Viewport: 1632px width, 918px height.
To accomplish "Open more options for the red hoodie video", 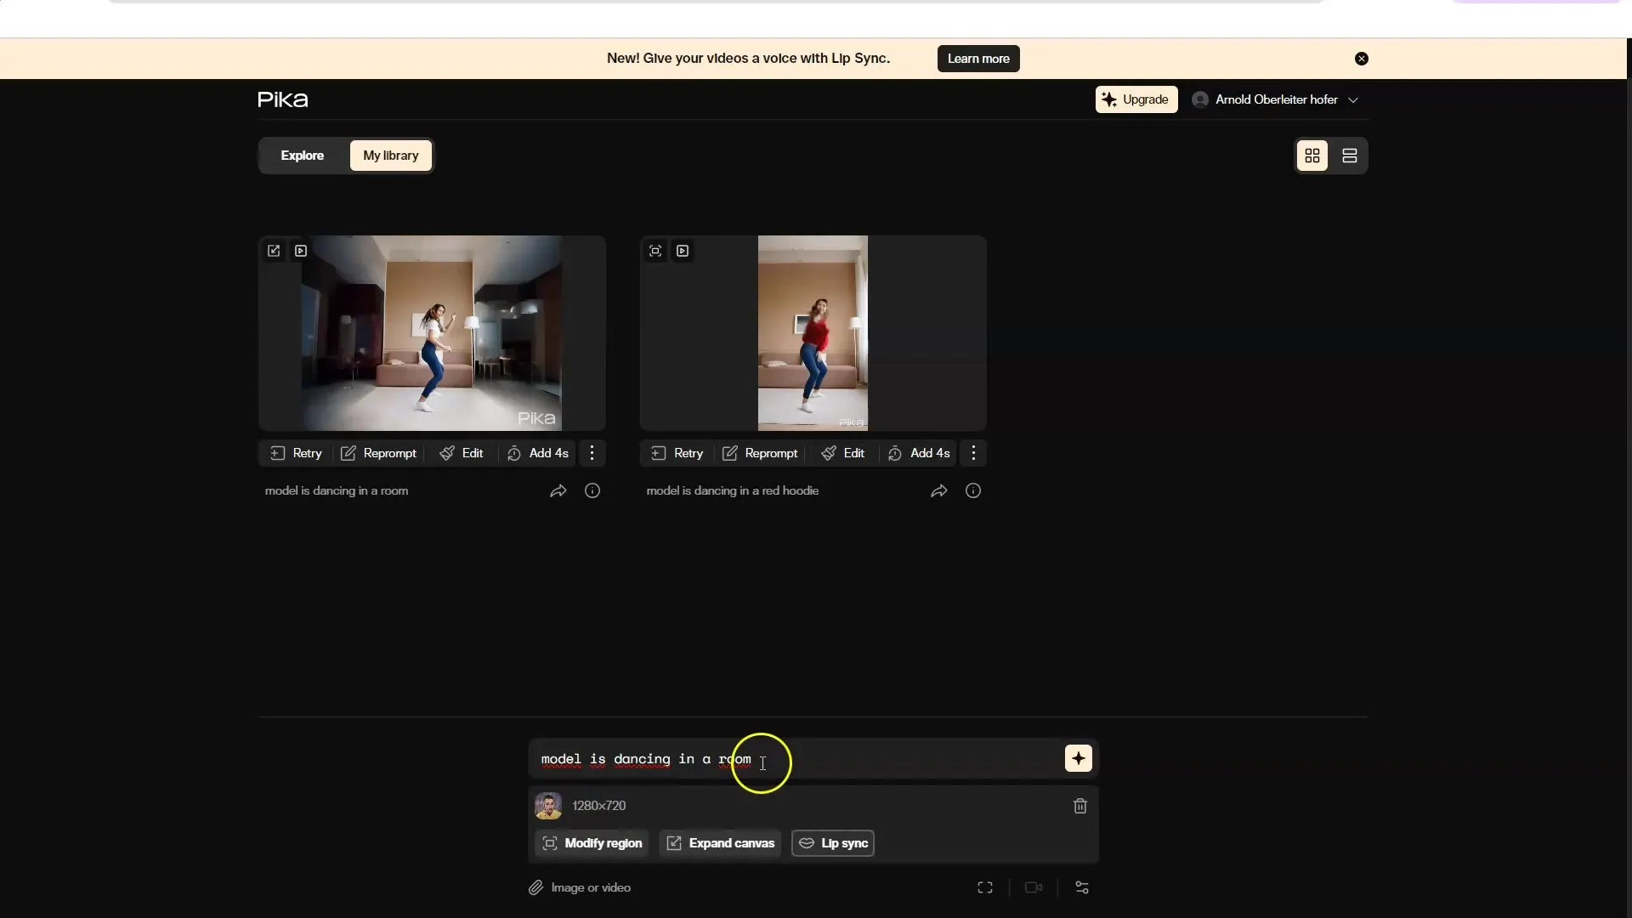I will point(974,453).
